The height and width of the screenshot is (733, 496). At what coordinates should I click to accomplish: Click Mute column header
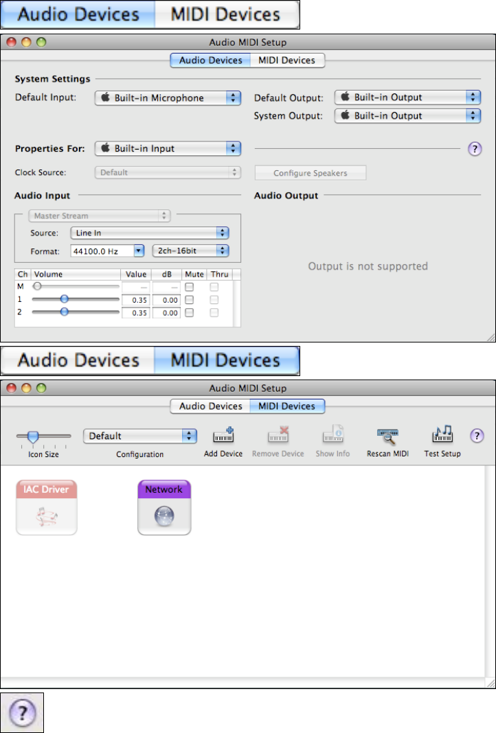coord(194,275)
